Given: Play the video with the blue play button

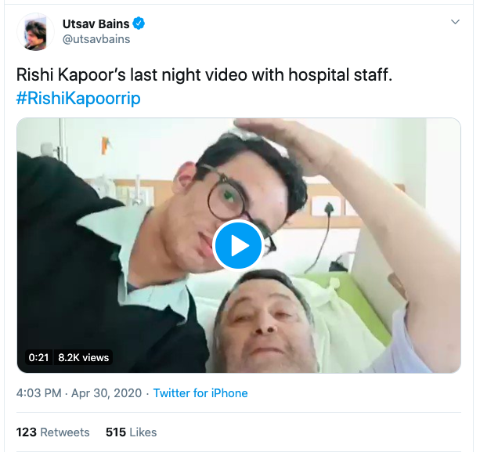Looking at the screenshot, I should 238,245.
